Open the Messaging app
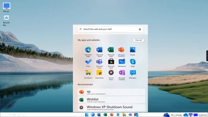Image resolution: width=208 pixels, height=117 pixels. [133, 73]
